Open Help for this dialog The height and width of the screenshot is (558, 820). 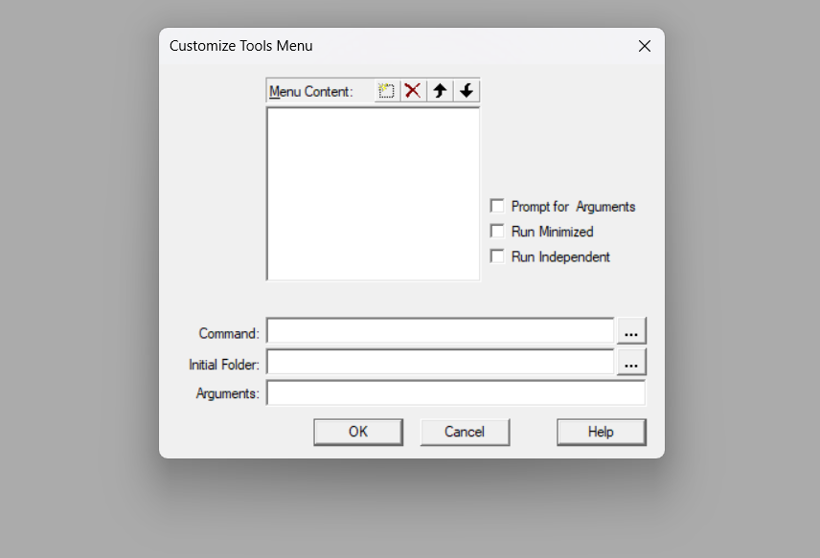point(601,432)
